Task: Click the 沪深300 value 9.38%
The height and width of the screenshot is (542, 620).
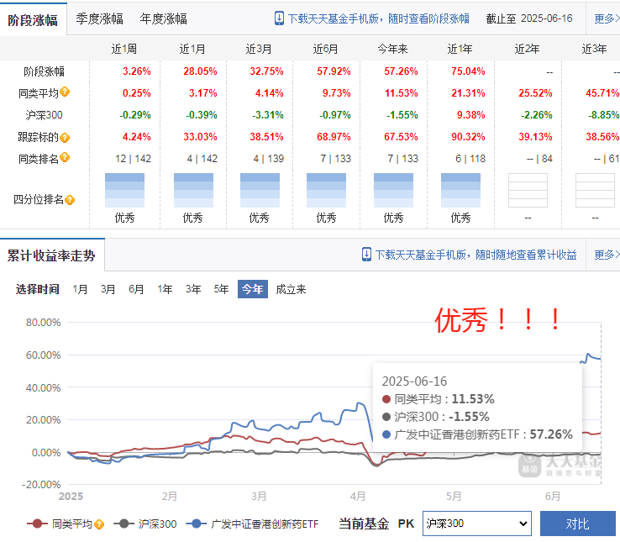Action: pos(471,115)
